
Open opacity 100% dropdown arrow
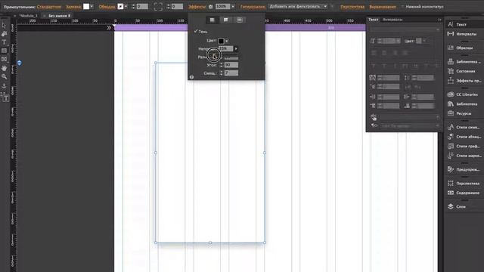coord(233,7)
